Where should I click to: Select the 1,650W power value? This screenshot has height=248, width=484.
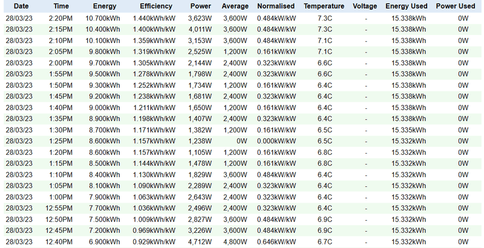click(x=200, y=108)
